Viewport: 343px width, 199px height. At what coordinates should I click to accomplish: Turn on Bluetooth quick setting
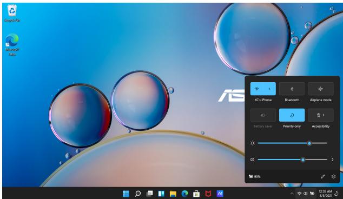click(x=292, y=89)
